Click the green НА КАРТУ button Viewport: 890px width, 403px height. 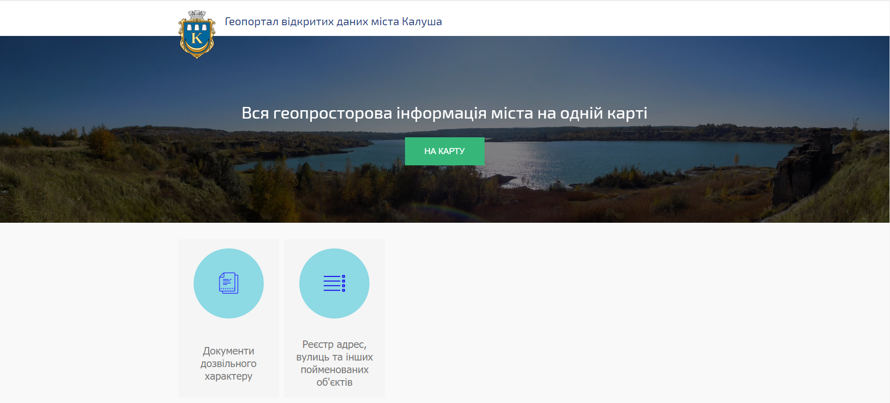444,151
